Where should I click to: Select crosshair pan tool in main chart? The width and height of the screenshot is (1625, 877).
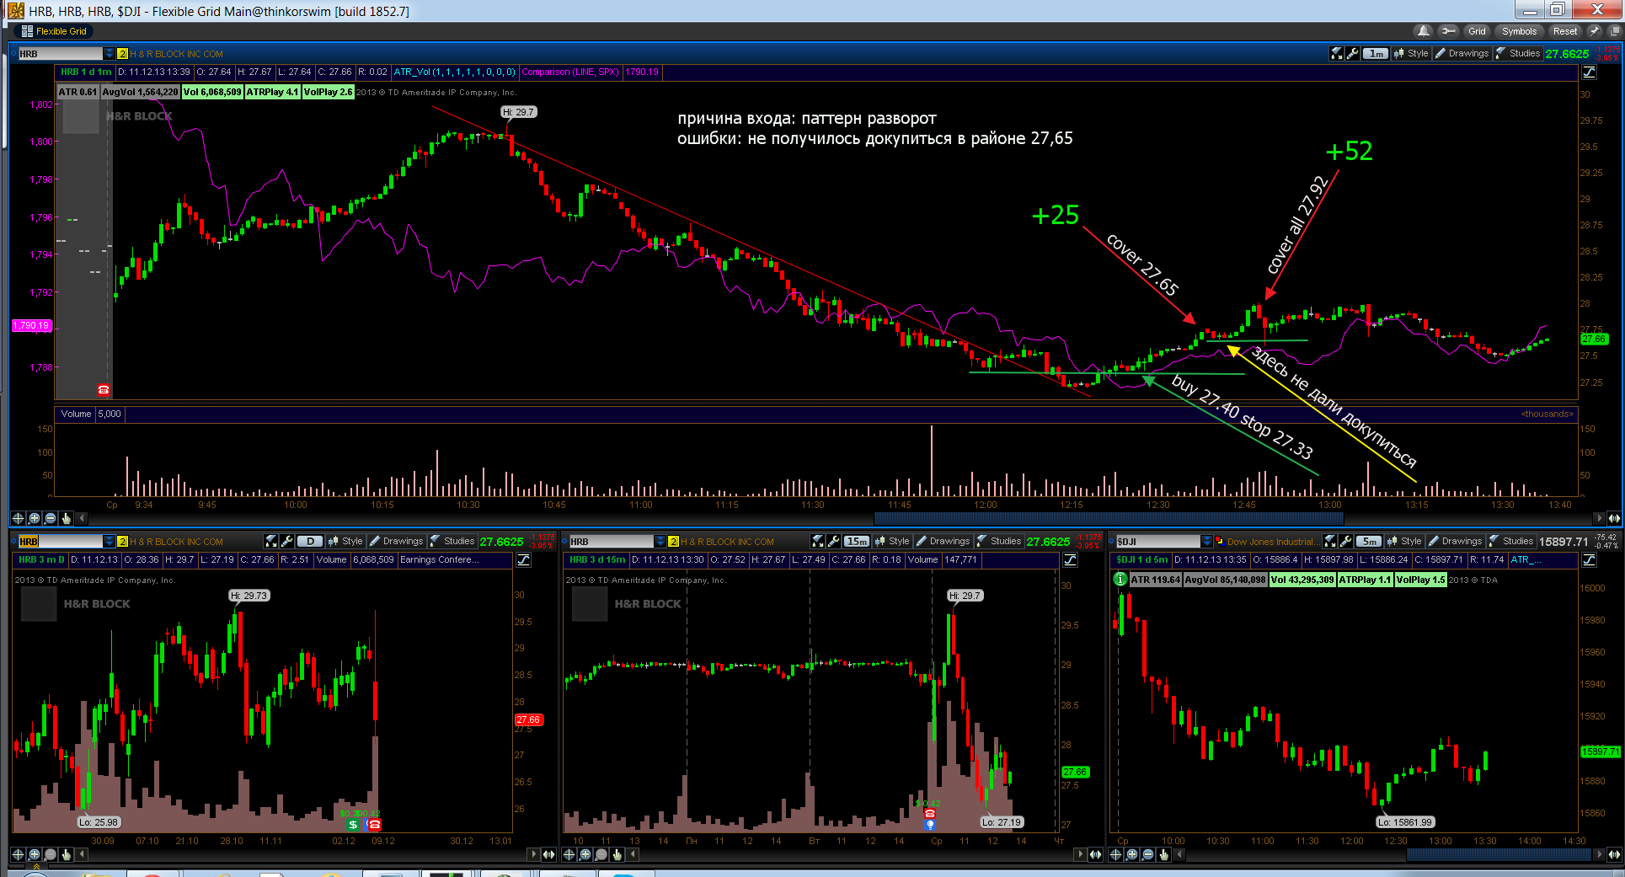(18, 518)
